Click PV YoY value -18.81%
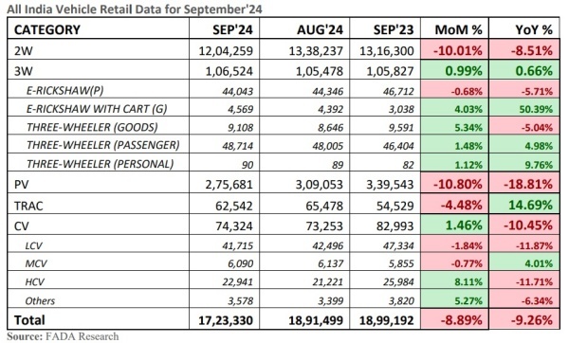 pos(528,185)
